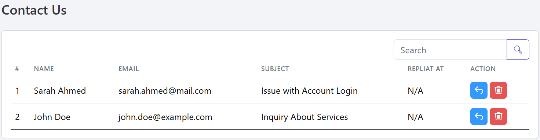Click subject Issue with Account Login
The height and width of the screenshot is (140, 540).
click(309, 91)
